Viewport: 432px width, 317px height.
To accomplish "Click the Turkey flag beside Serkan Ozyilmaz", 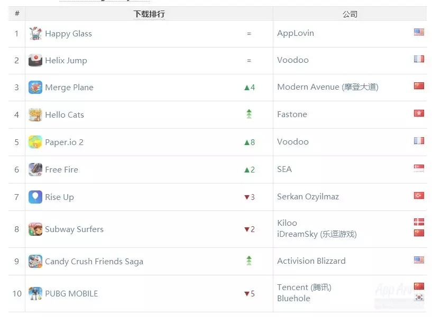I will [x=419, y=196].
